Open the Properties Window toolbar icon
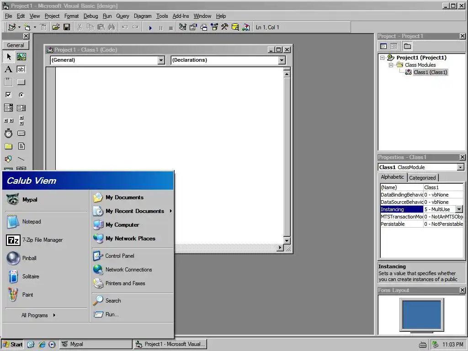Image resolution: width=468 pixels, height=351 pixels. pyautogui.click(x=193, y=27)
